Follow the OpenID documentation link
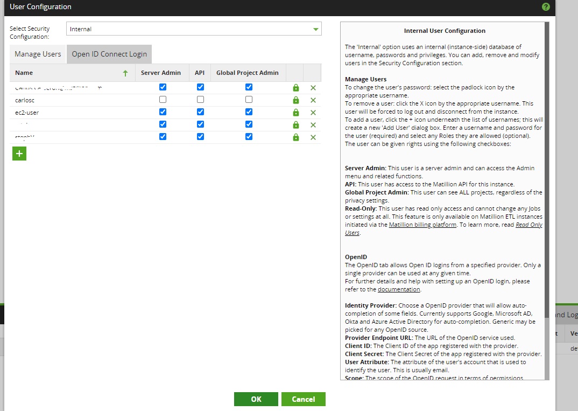 point(399,289)
